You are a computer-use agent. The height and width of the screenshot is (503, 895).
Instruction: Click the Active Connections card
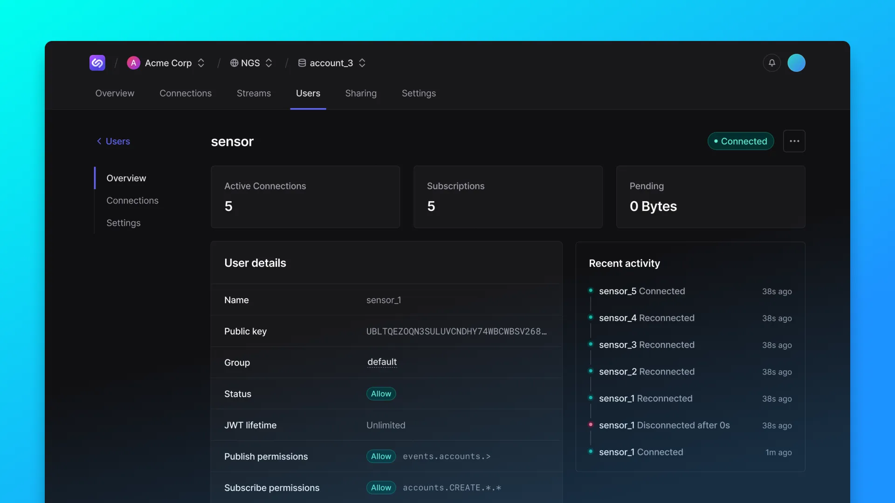pyautogui.click(x=305, y=197)
